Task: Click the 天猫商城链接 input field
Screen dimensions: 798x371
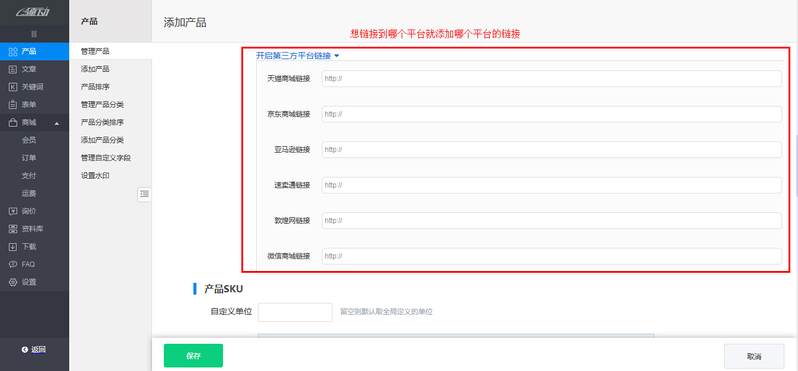Action: pyautogui.click(x=550, y=78)
